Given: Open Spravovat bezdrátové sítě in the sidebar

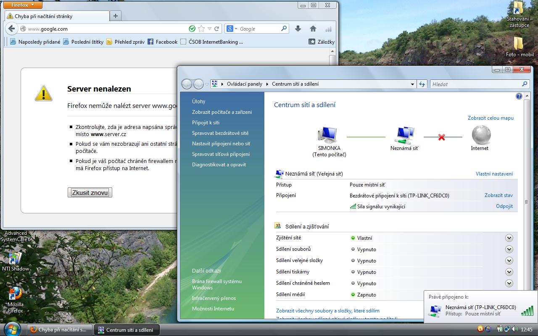Looking at the screenshot, I should point(220,133).
